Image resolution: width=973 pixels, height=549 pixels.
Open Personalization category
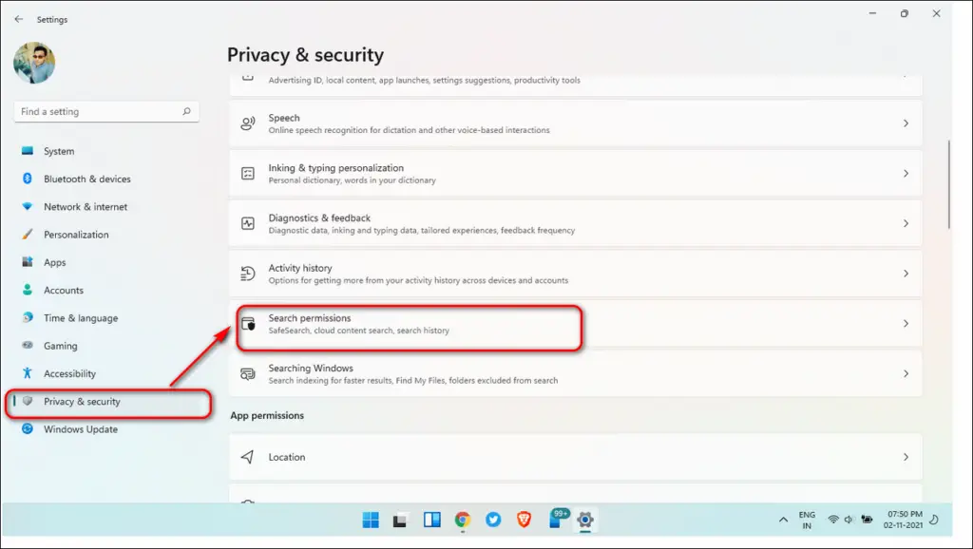tap(106, 235)
